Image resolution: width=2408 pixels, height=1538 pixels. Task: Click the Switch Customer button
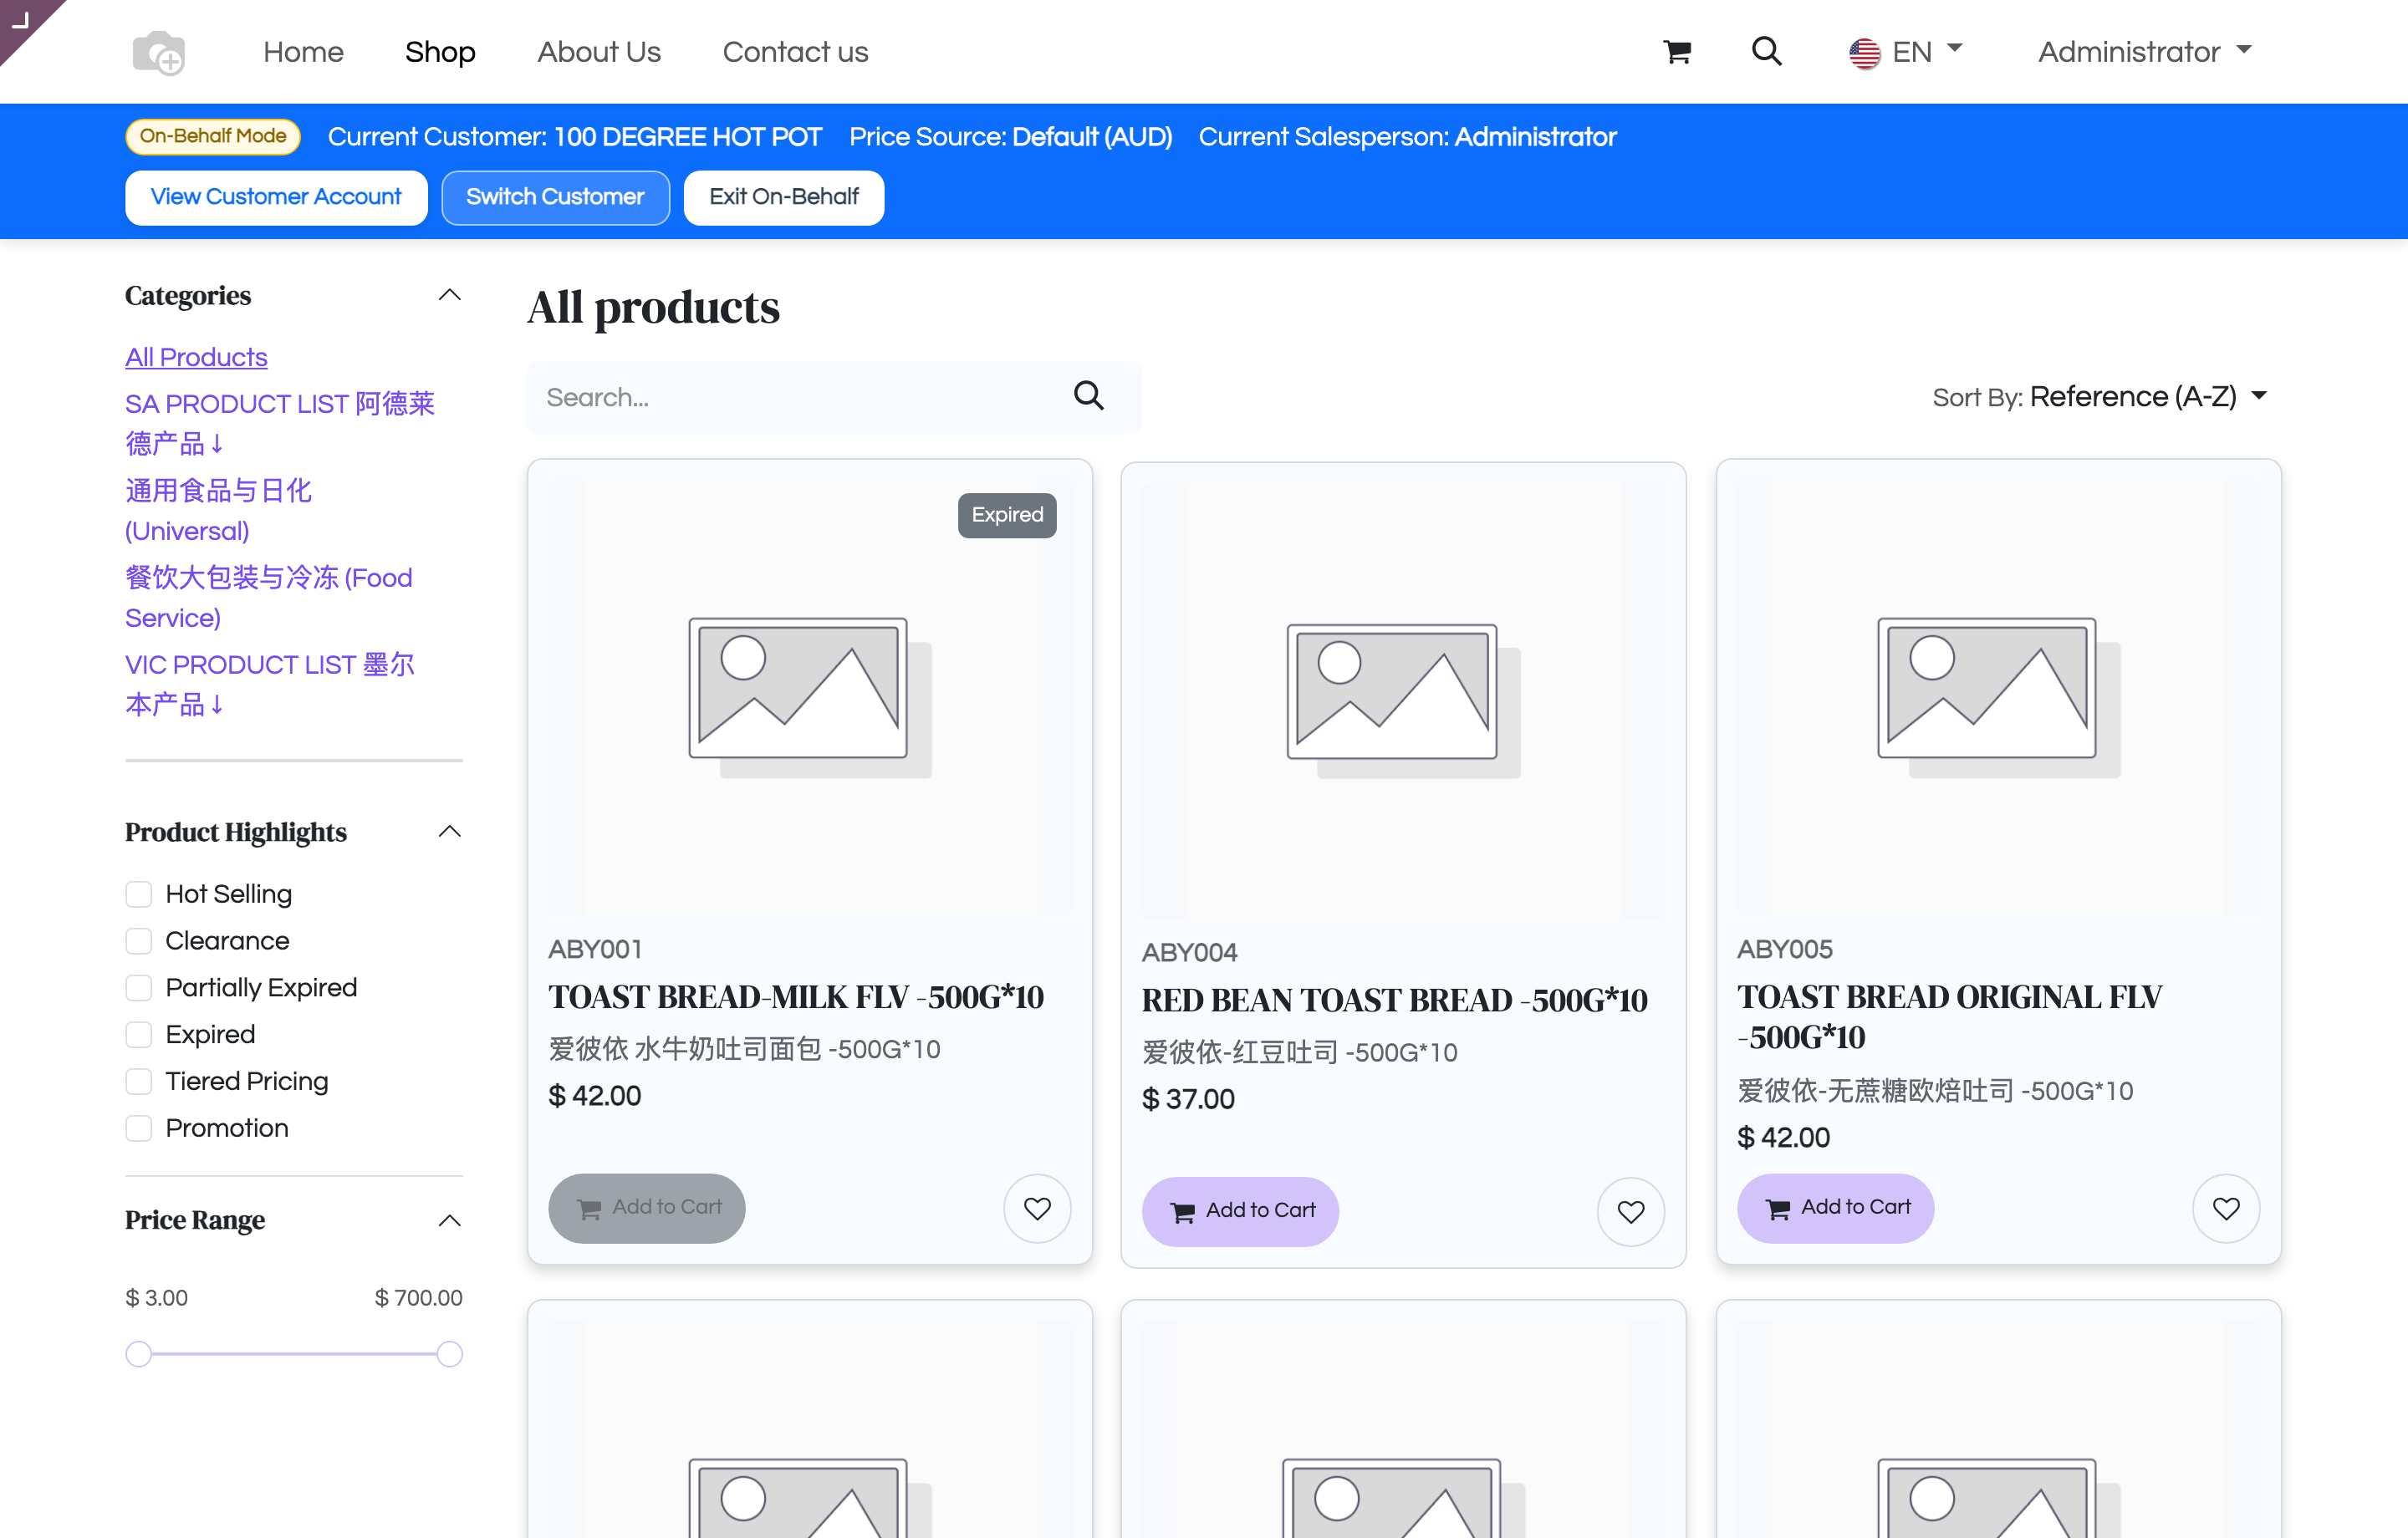(555, 197)
